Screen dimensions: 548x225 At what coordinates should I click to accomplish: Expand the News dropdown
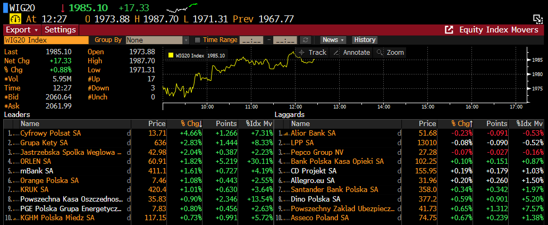pos(334,40)
